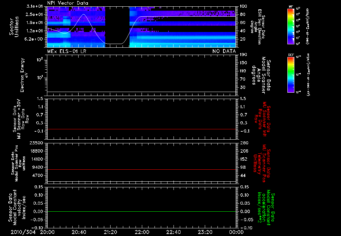Viewport: 341px width, 236px height.
Task: Click the 20:00 time axis label
Action: point(47,232)
